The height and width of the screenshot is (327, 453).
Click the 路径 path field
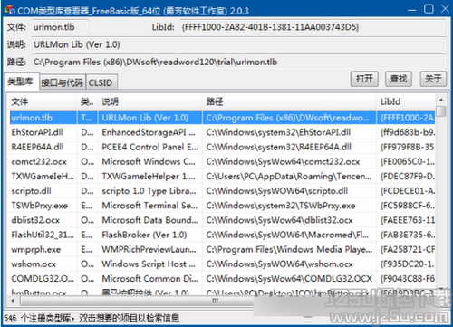pyautogui.click(x=238, y=62)
